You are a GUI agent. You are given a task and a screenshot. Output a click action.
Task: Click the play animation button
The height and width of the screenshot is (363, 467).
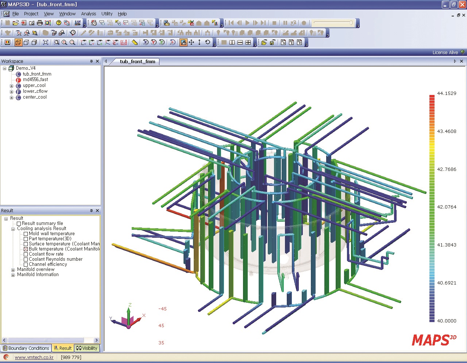pyautogui.click(x=247, y=23)
